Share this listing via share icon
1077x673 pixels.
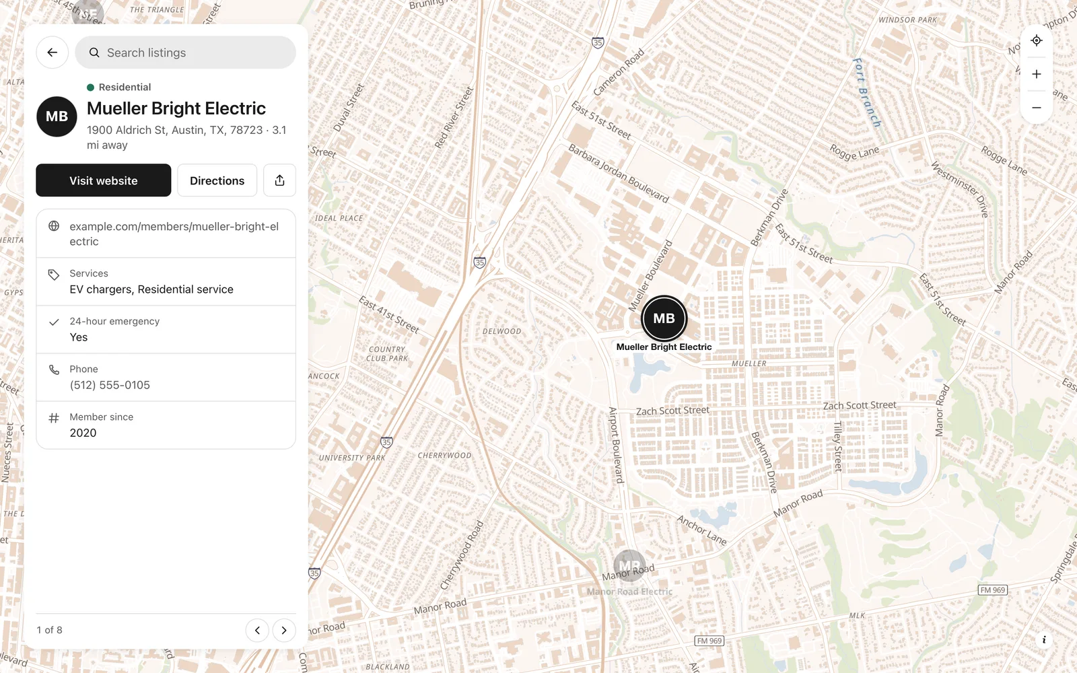[279, 180]
